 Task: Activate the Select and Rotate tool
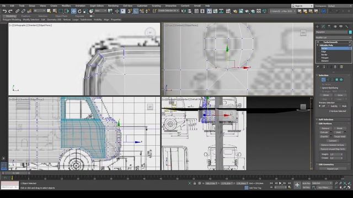[x=79, y=11]
